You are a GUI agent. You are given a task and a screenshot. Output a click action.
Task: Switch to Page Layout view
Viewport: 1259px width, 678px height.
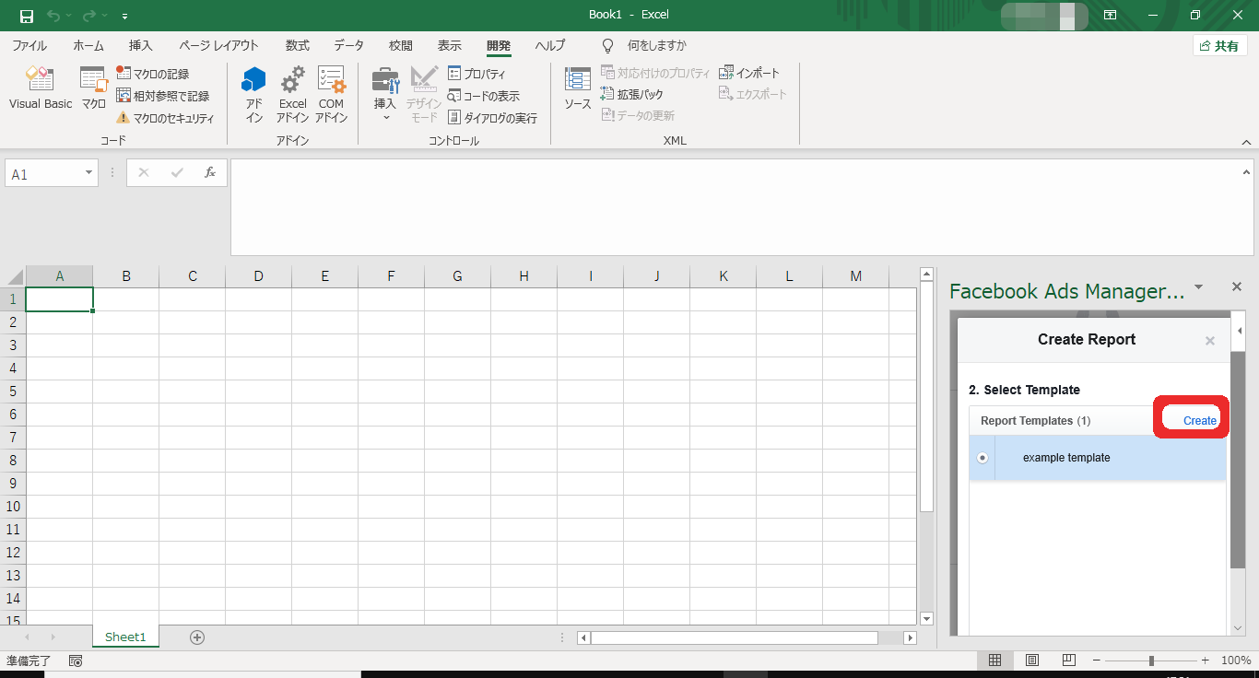(1032, 660)
